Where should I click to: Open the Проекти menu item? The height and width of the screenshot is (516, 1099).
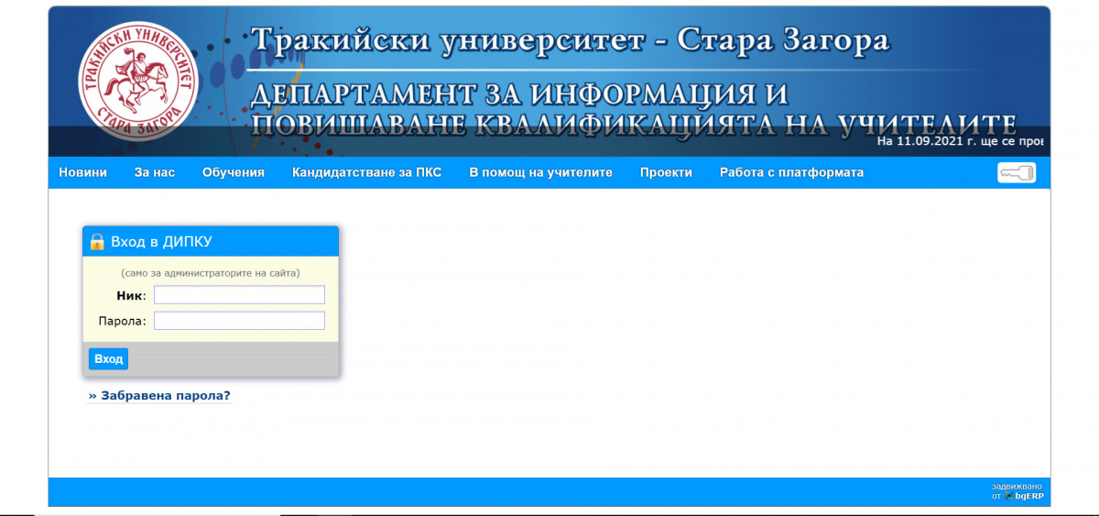point(667,172)
